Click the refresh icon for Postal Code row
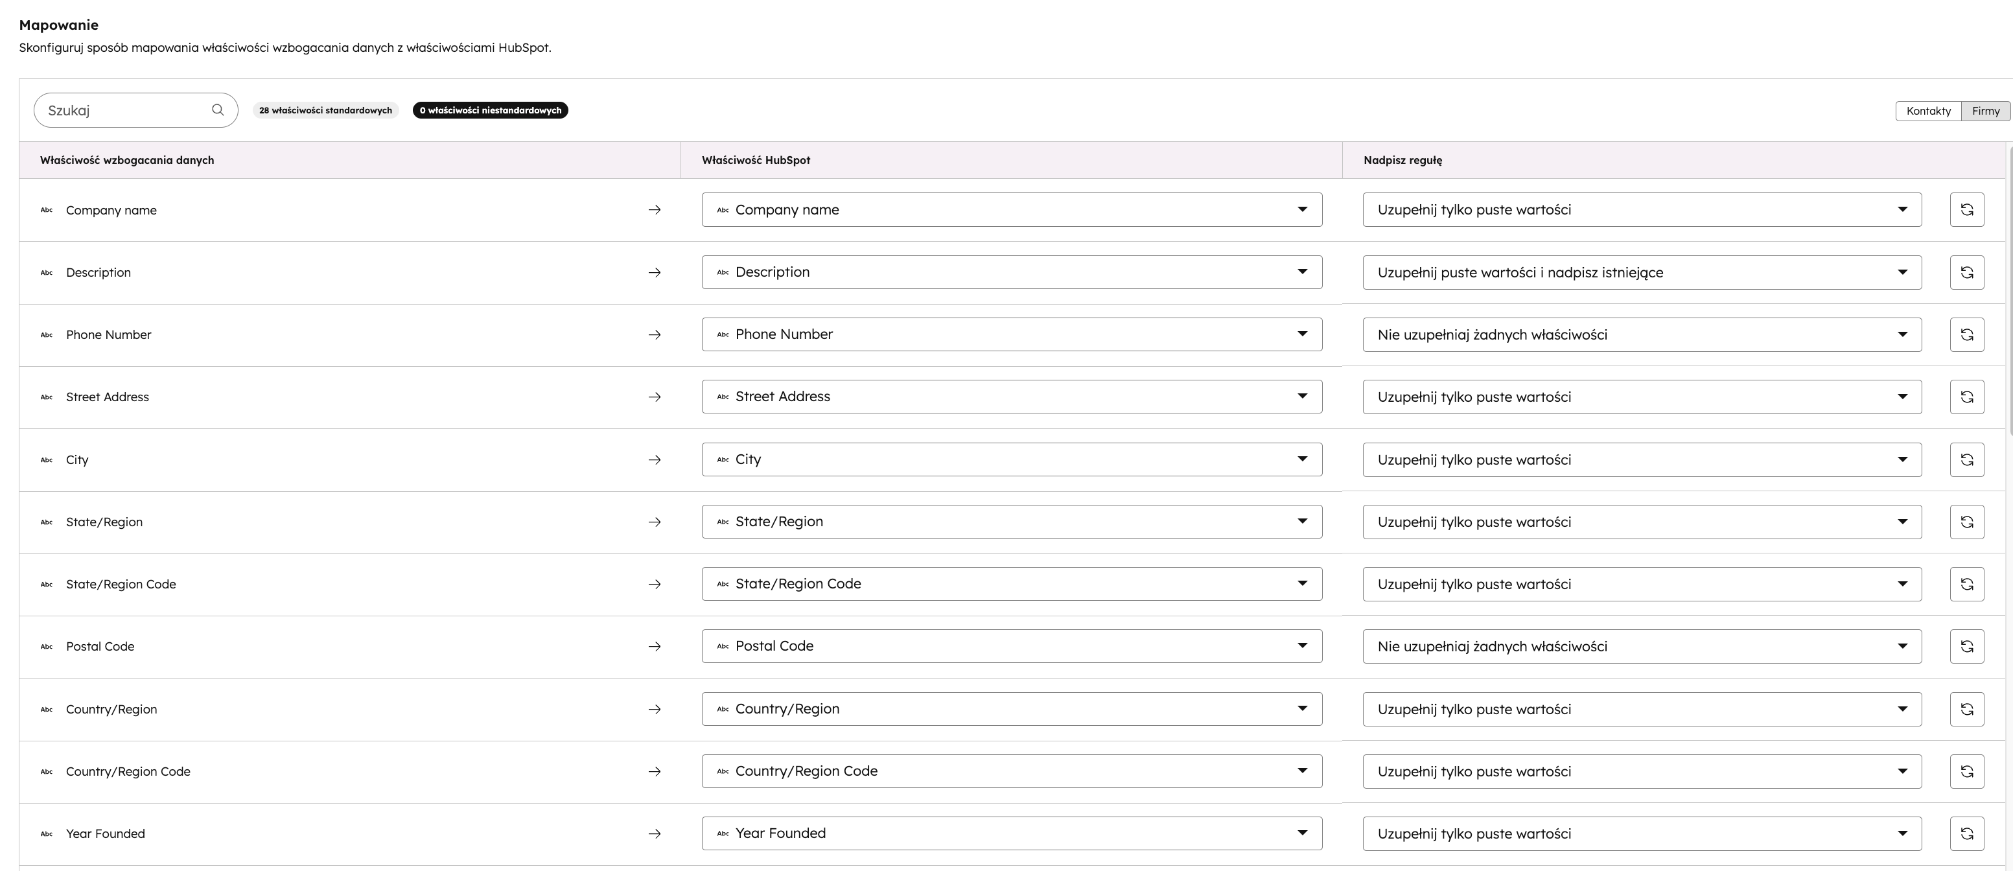 tap(1966, 646)
